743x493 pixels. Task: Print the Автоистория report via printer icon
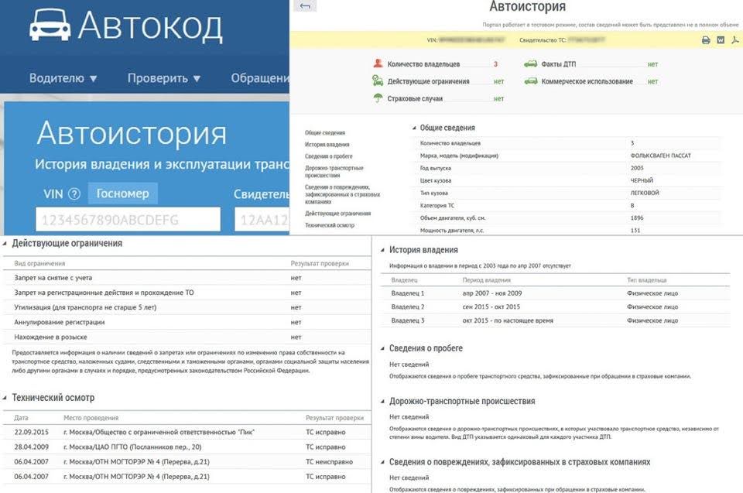[x=706, y=40]
